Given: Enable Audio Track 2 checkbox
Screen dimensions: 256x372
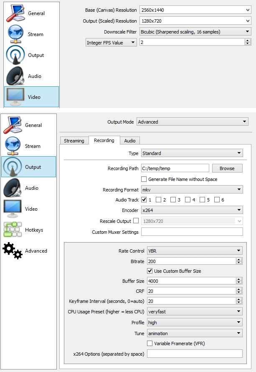Looking at the screenshot, I should tap(159, 199).
